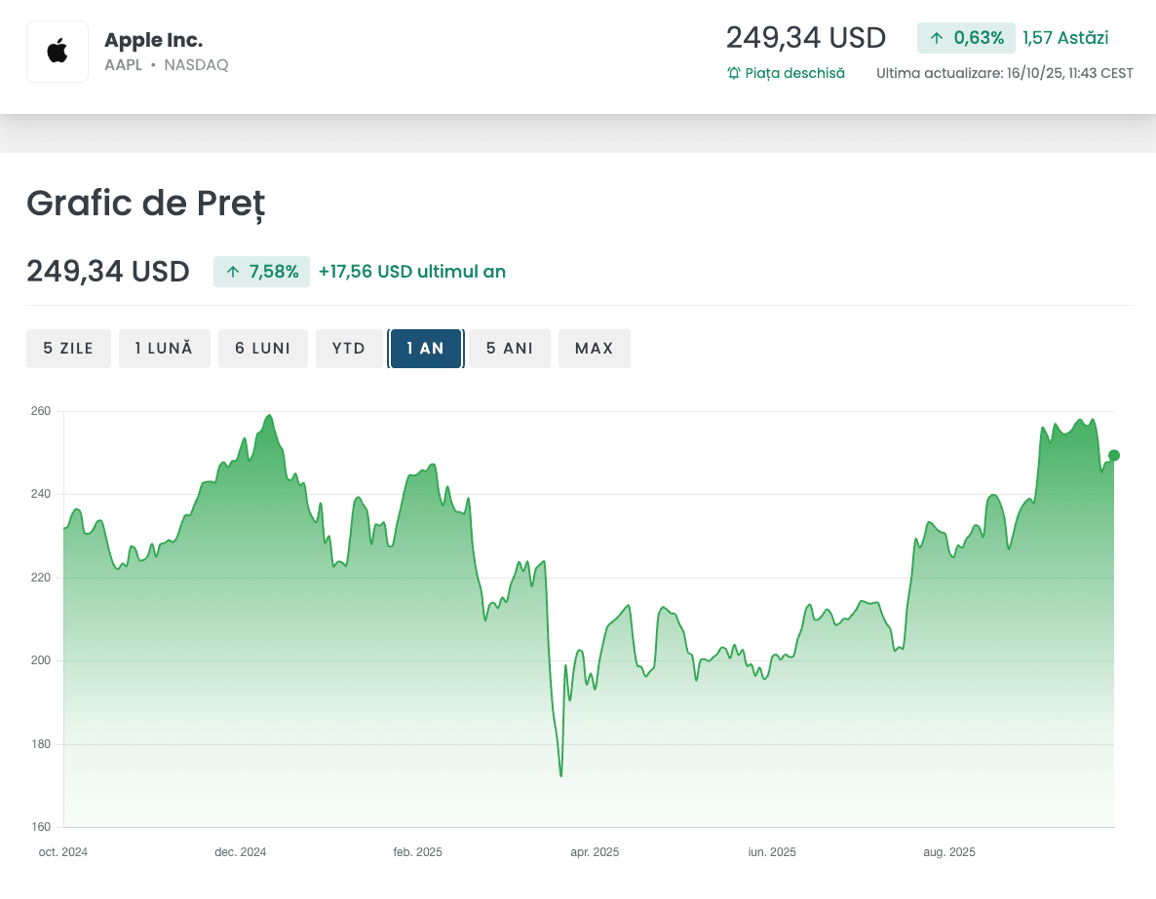1156x899 pixels.
Task: Click the current price endpoint dot
Action: [x=1114, y=455]
